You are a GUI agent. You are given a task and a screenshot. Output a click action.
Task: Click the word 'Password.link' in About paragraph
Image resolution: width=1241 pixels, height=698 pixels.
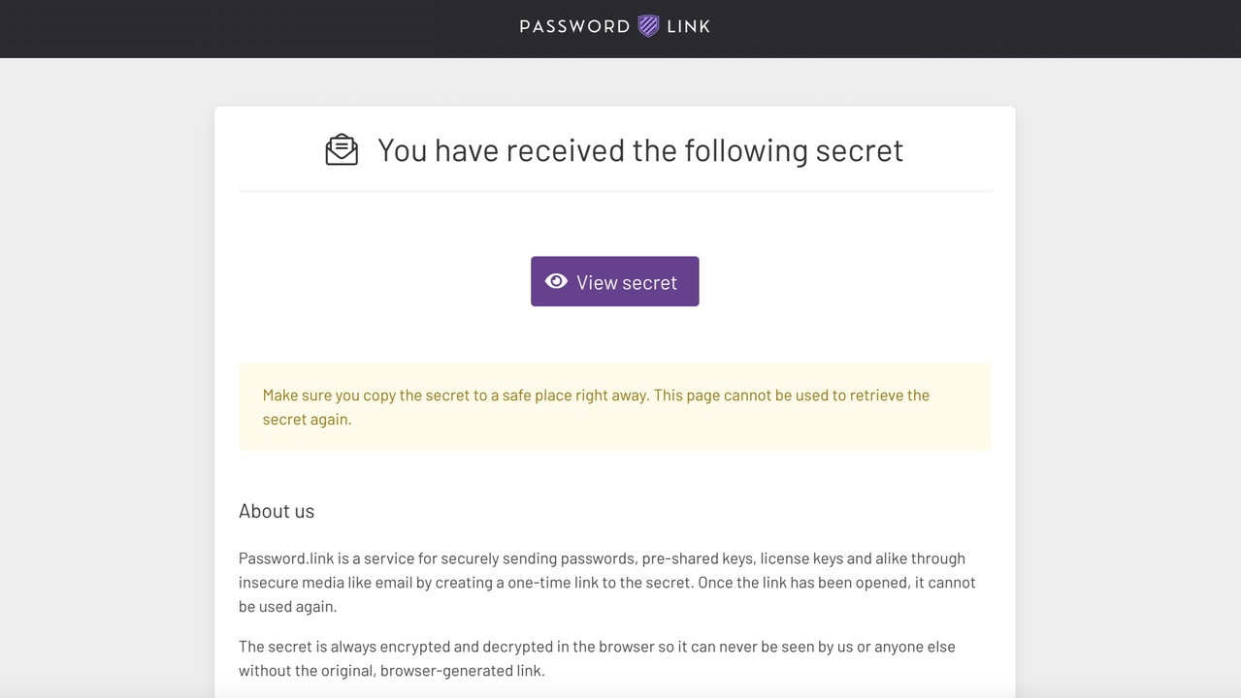tap(286, 558)
